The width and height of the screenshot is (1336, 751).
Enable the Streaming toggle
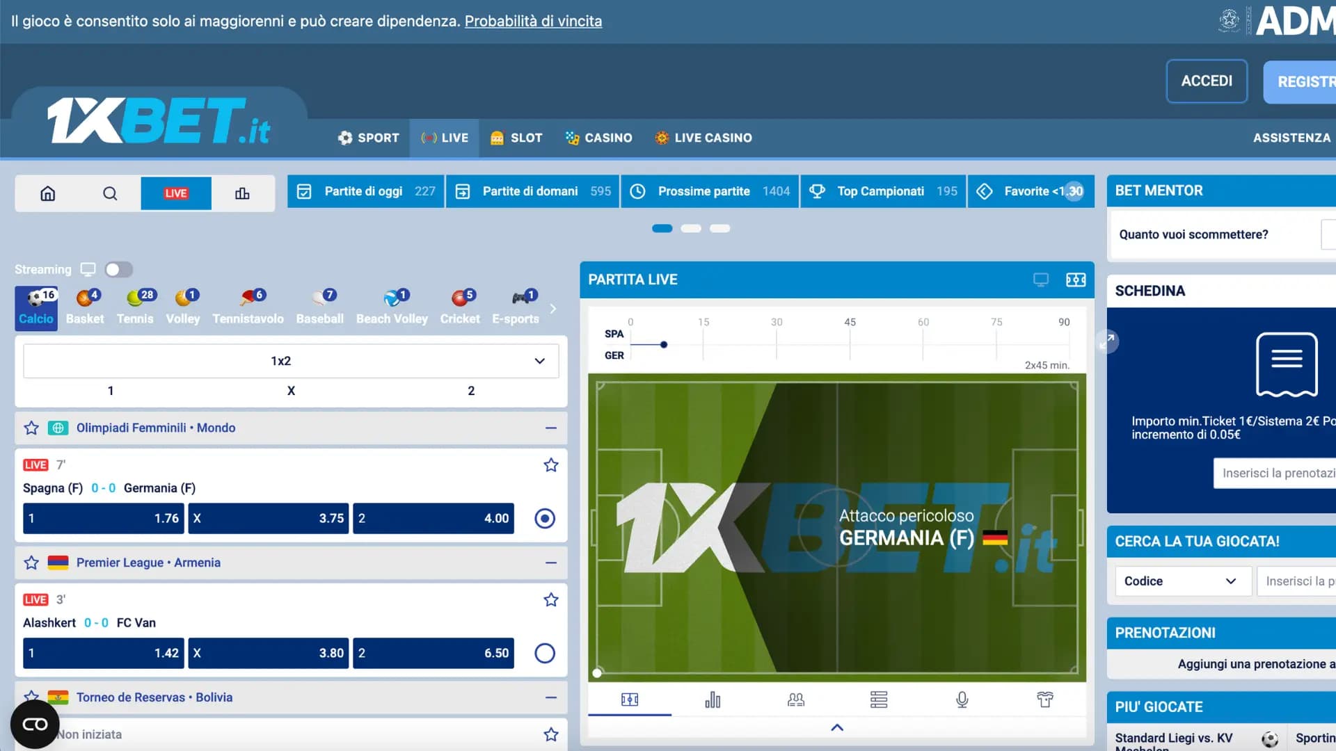coord(118,269)
